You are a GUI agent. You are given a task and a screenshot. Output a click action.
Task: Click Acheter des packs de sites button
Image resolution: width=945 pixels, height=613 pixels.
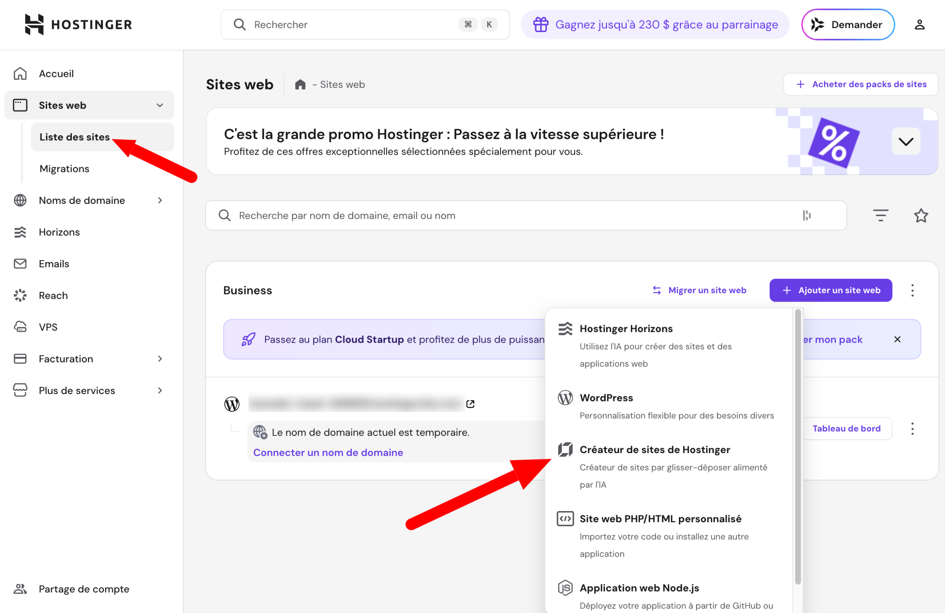pyautogui.click(x=860, y=84)
